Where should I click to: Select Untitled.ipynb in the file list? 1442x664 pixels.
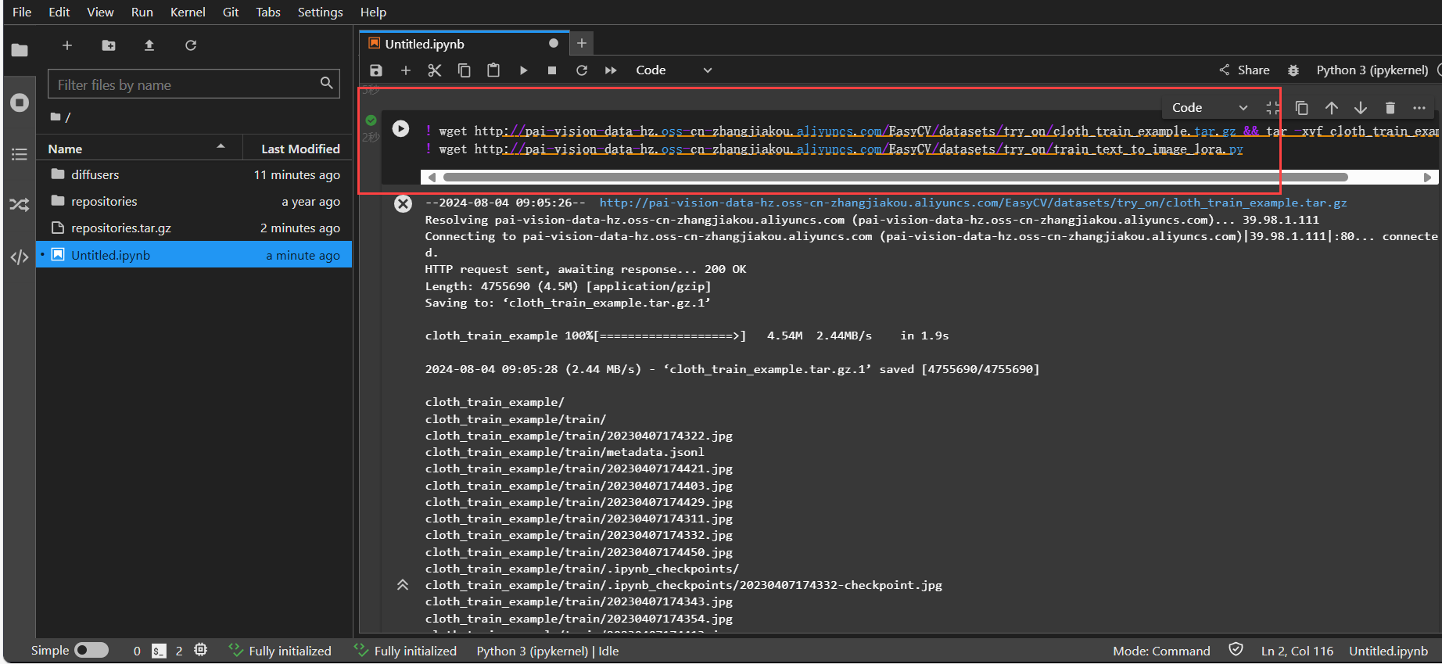194,255
